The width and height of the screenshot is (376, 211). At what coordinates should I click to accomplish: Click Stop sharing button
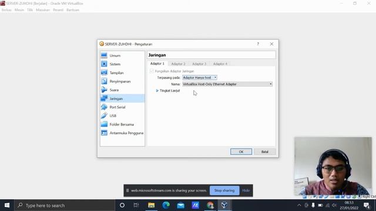[x=224, y=190]
